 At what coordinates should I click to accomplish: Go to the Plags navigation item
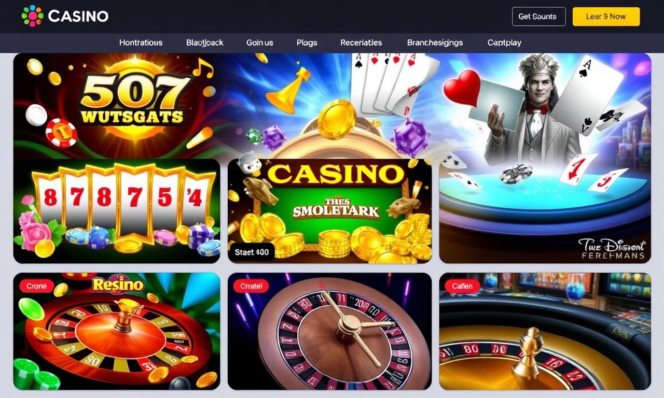[307, 42]
